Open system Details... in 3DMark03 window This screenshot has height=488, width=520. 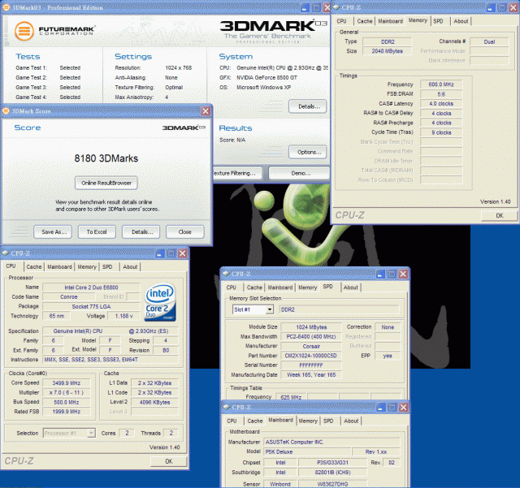308,106
